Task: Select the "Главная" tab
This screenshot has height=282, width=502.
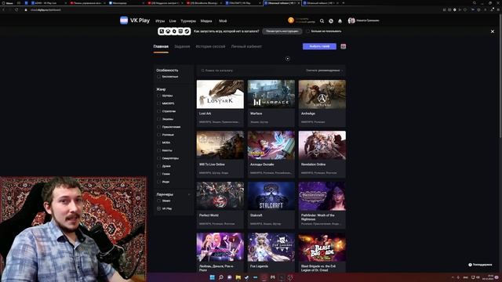Action: [x=161, y=46]
